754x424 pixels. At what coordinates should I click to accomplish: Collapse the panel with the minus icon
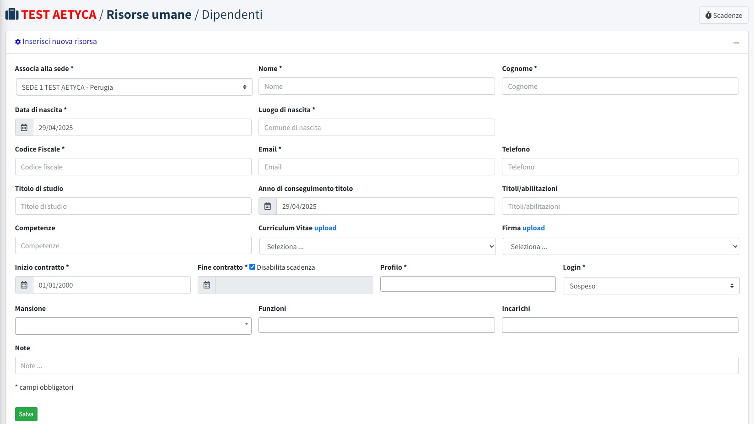coord(736,43)
